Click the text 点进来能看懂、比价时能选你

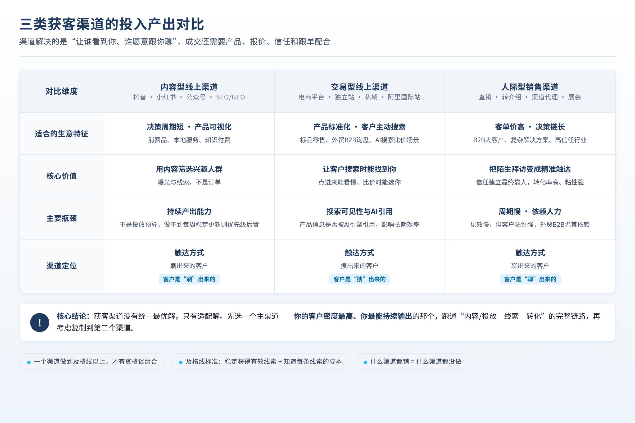pos(359,182)
